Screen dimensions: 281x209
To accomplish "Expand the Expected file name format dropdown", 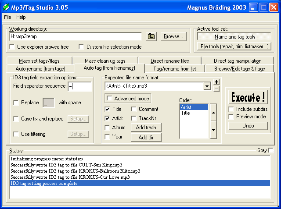I will 207,86.
